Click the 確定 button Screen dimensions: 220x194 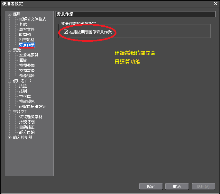[151, 186]
